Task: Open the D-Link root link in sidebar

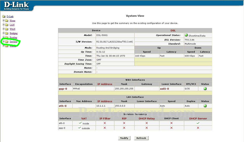Action: pyautogui.click(x=10, y=16)
